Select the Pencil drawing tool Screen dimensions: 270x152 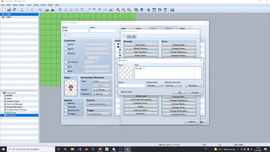click(89, 10)
